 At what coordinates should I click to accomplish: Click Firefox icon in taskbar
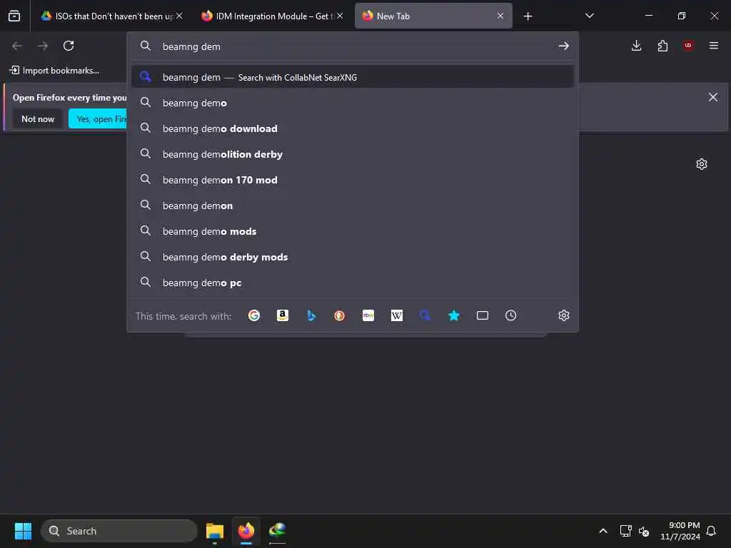(x=246, y=531)
